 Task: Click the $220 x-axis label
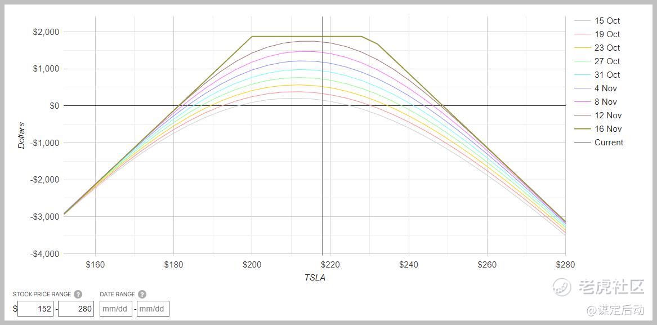pos(330,265)
